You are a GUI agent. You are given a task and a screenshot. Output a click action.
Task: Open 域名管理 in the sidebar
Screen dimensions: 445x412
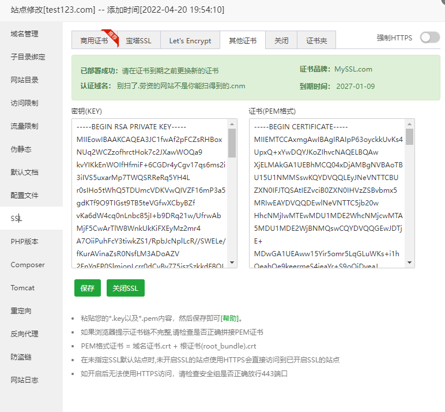[24, 34]
